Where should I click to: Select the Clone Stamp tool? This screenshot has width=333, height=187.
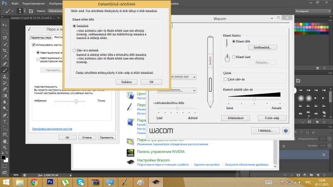(5, 76)
